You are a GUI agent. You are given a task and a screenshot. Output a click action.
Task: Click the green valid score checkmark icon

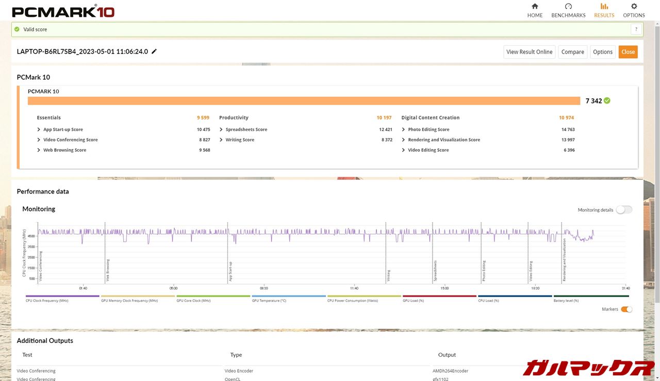[17, 29]
